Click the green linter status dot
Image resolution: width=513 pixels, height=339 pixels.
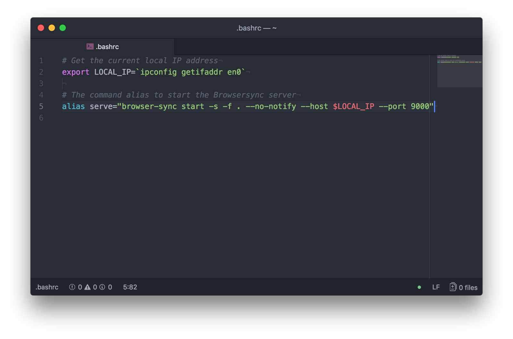[x=419, y=287]
